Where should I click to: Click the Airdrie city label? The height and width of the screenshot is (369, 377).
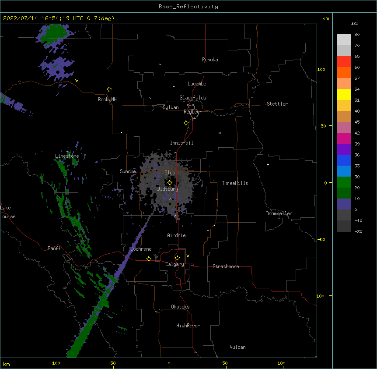(x=177, y=235)
